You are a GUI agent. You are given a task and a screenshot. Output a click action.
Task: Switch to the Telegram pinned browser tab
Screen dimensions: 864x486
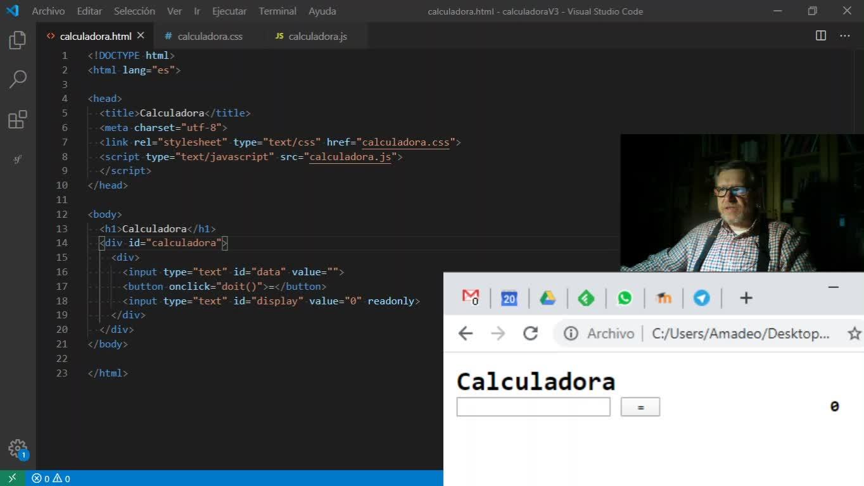coord(702,298)
